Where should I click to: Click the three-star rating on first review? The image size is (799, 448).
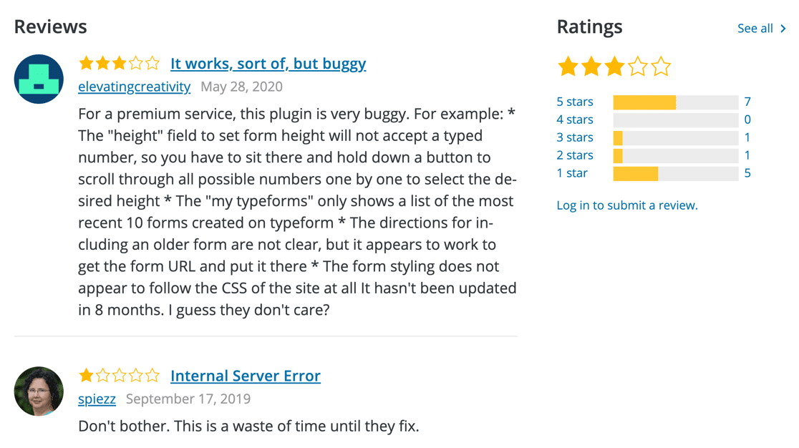tap(120, 63)
